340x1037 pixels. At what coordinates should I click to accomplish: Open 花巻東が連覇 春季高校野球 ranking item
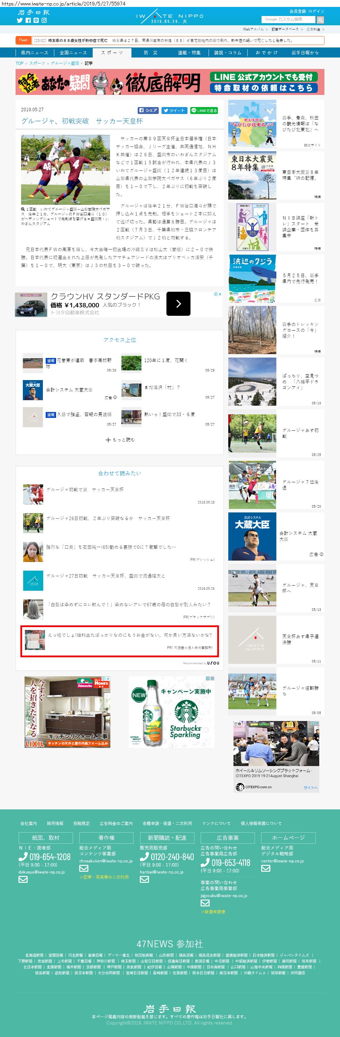pos(69,363)
